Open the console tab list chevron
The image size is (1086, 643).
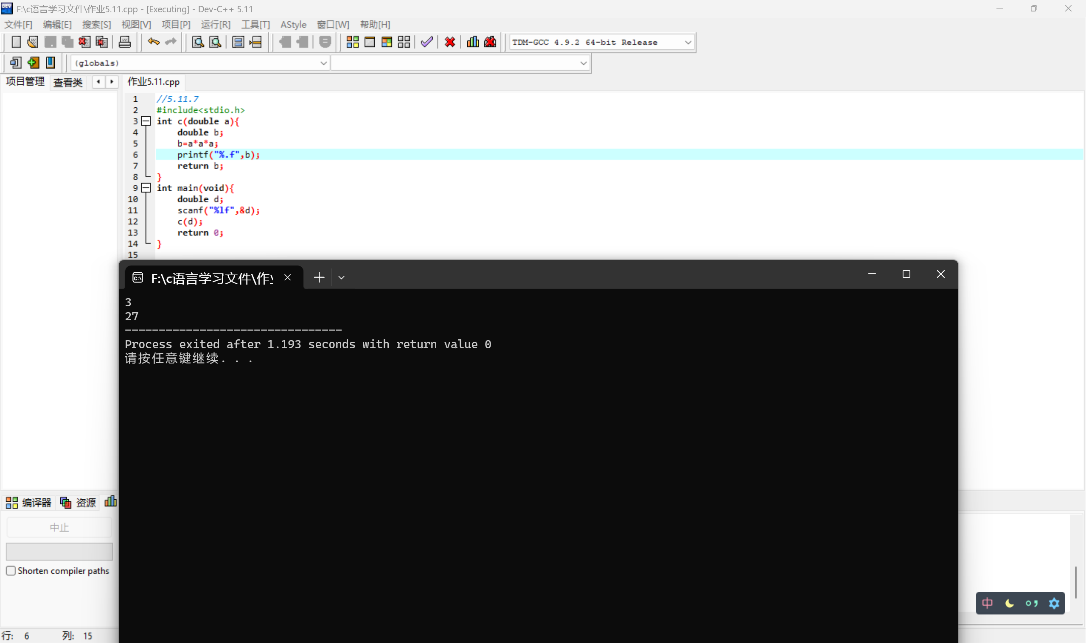pos(341,278)
